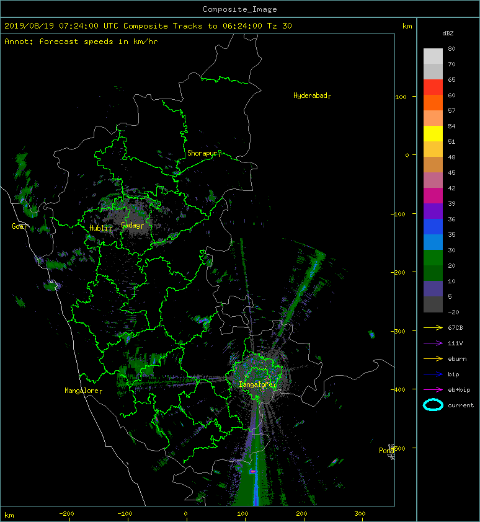Click the 100 tick on the vertical axis
Screen dimensions: 480x522
click(401, 97)
